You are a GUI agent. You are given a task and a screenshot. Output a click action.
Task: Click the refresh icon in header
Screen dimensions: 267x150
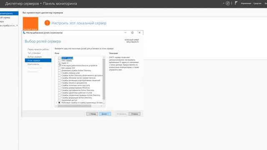[x=228, y=3]
